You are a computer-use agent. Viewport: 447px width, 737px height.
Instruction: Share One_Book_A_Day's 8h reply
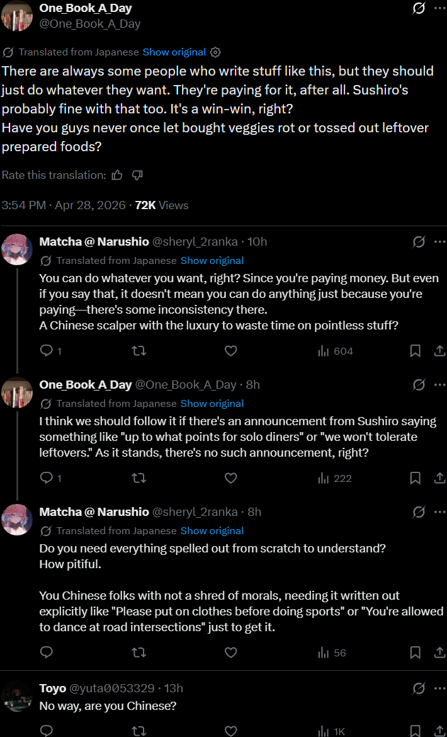[x=440, y=478]
